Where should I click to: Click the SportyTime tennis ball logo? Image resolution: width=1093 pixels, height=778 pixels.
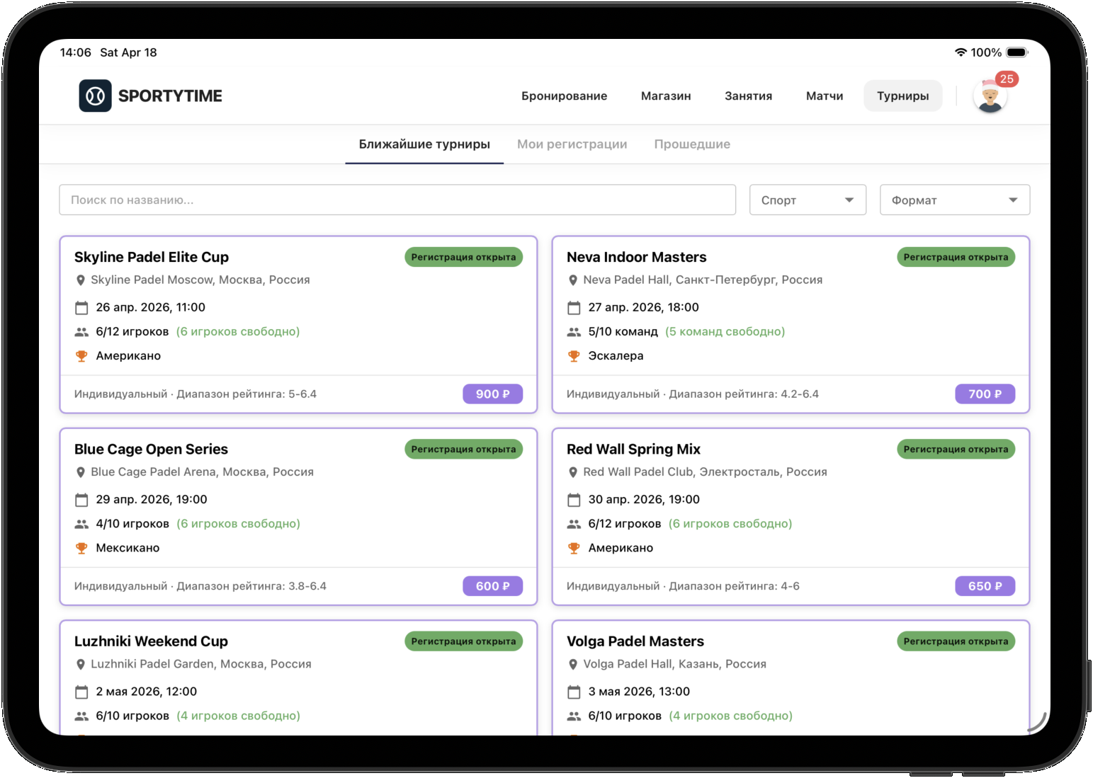tap(95, 96)
